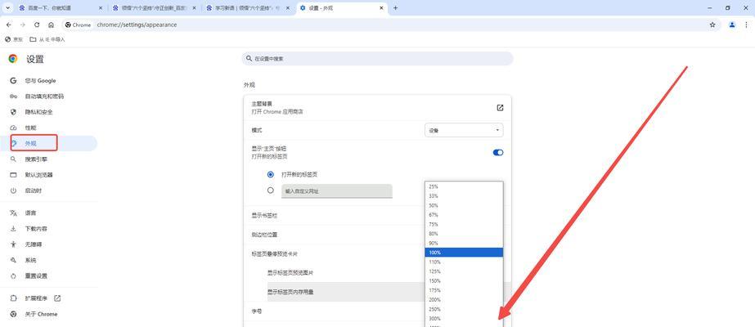755x327 pixels.
Task: Open 重置设置 section
Action: 48,276
